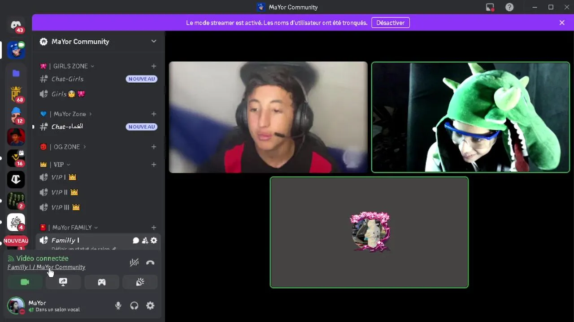This screenshot has width=574, height=322.
Task: Select the Familly I voice channel
Action: tap(98, 241)
